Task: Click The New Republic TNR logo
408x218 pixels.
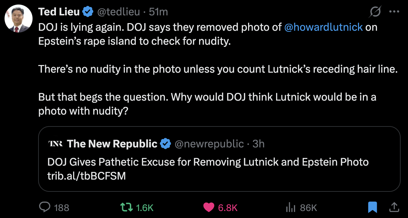Action: pyautogui.click(x=55, y=144)
